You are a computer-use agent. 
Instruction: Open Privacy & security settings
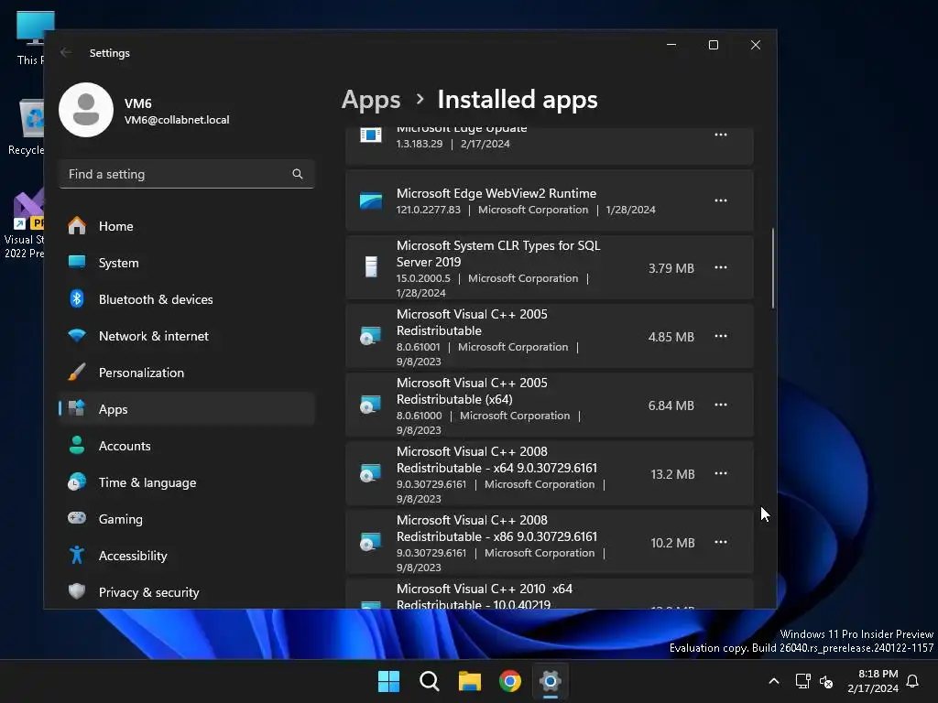coord(187,592)
